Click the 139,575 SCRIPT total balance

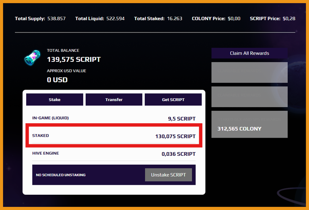(x=74, y=59)
